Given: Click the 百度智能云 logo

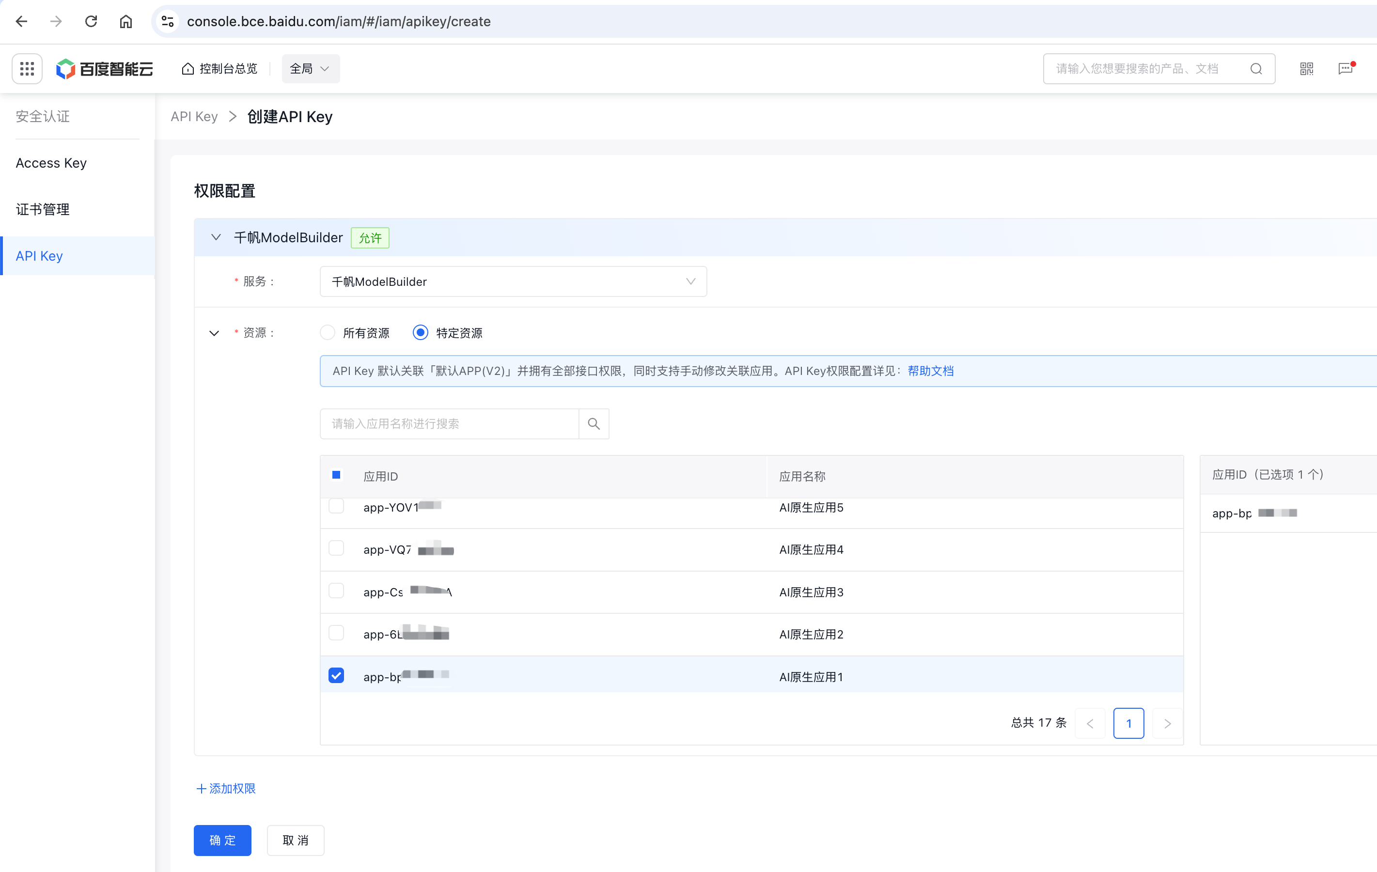Looking at the screenshot, I should 105,69.
